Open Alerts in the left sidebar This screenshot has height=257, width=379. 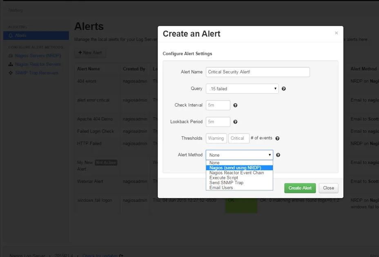36,36
